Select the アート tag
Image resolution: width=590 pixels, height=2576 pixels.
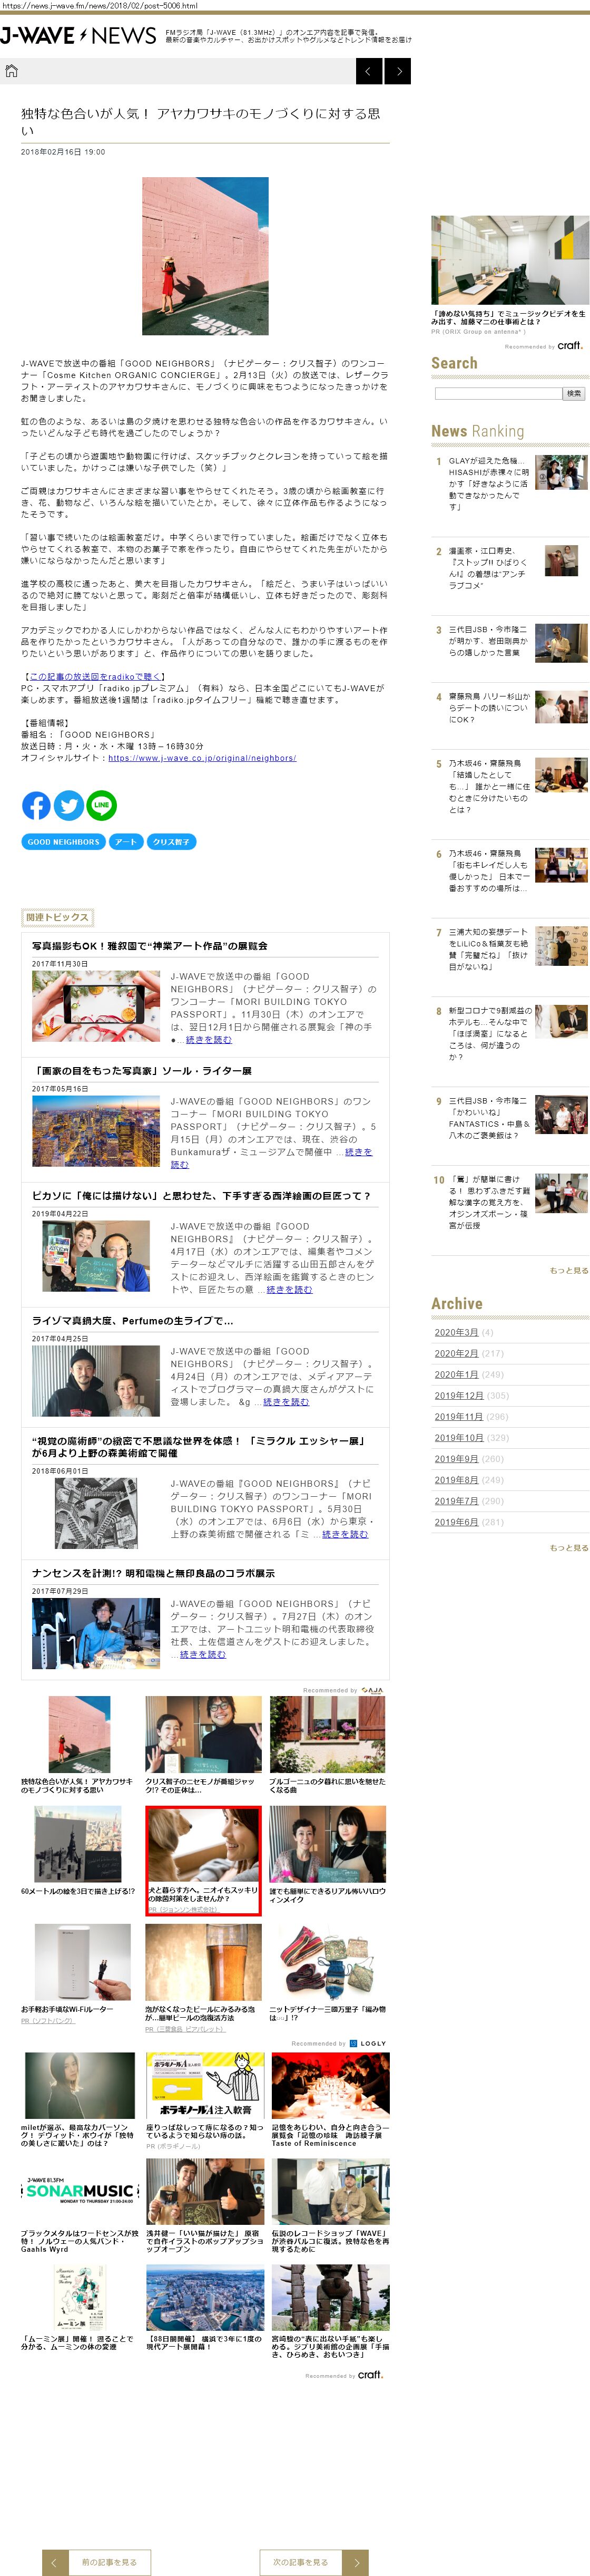(125, 842)
